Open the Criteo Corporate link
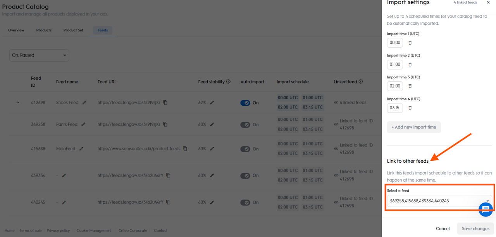This screenshot has height=237, width=496. tap(133, 230)
